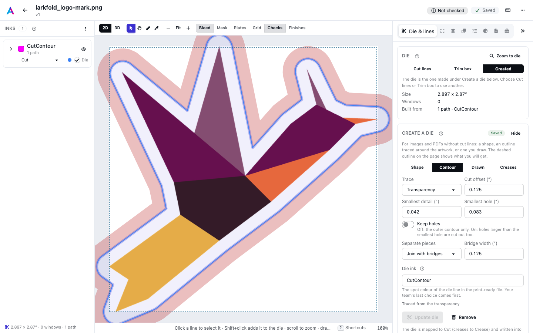Open the stacked layers panel tab

click(453, 31)
